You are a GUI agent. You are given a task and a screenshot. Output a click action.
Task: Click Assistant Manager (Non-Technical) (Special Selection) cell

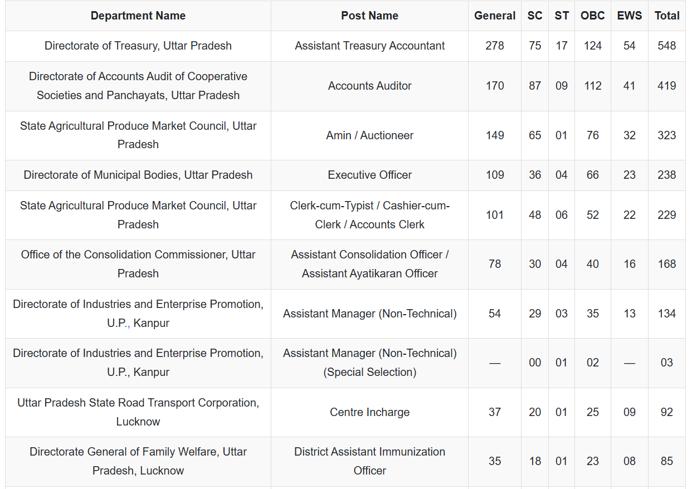click(369, 363)
